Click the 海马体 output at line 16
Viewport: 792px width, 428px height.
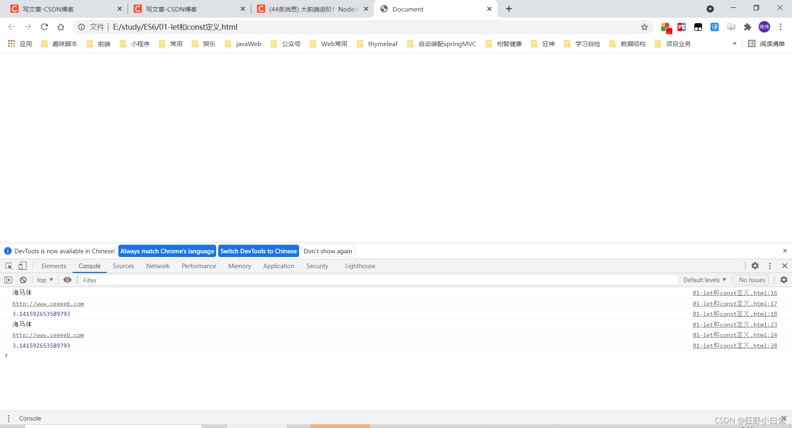[22, 292]
